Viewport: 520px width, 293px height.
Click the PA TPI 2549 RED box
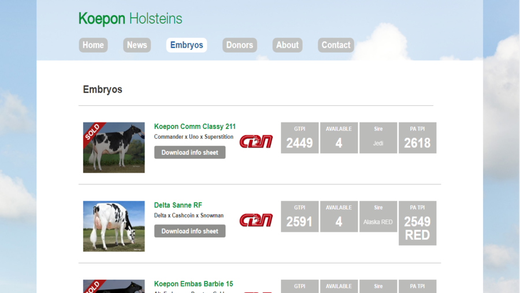(418, 223)
